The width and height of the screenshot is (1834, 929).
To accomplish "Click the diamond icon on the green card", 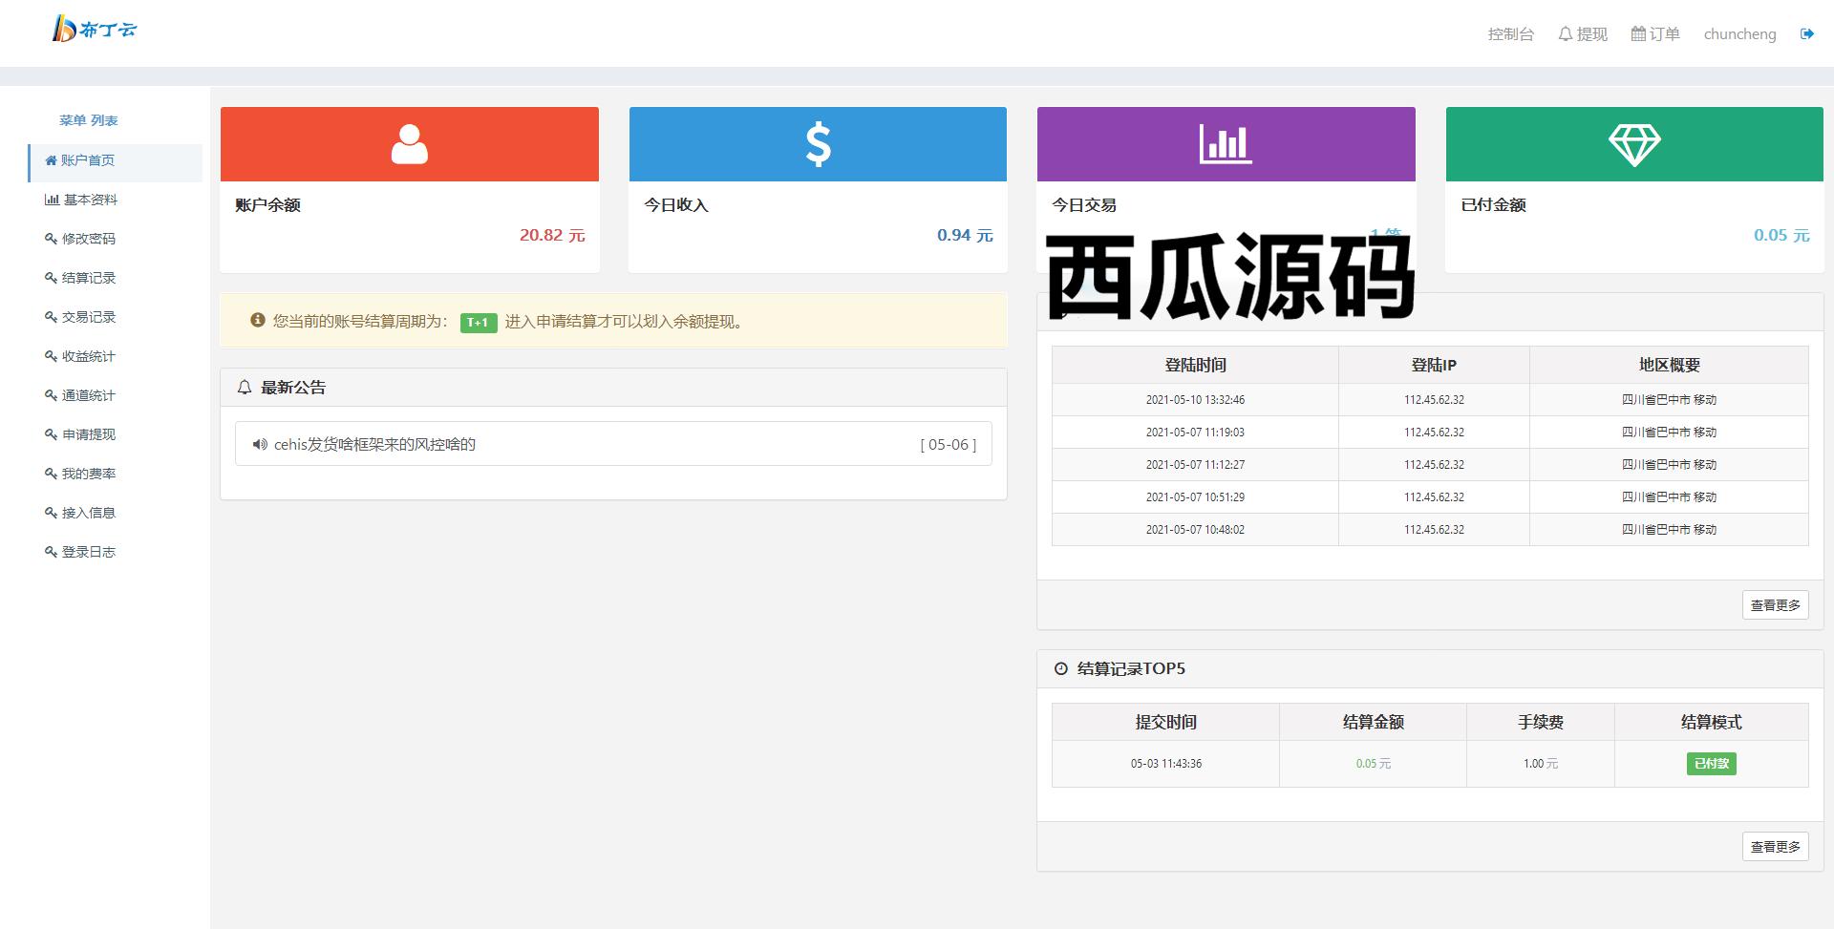I will pyautogui.click(x=1634, y=145).
